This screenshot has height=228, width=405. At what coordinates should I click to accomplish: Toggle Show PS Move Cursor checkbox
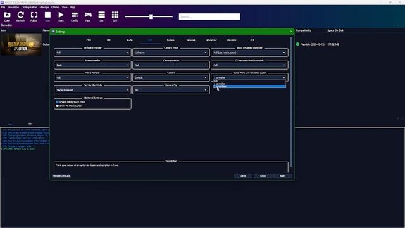click(x=58, y=106)
